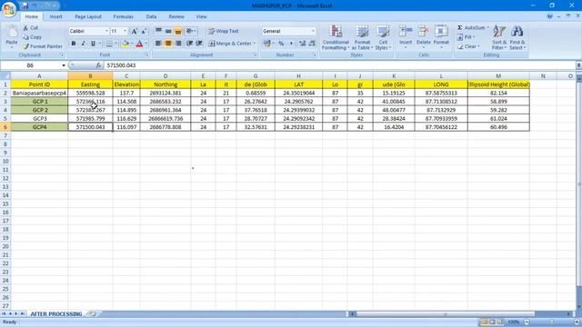The width and height of the screenshot is (582, 327).
Task: Decrease Decimal places
Action: coord(312,44)
